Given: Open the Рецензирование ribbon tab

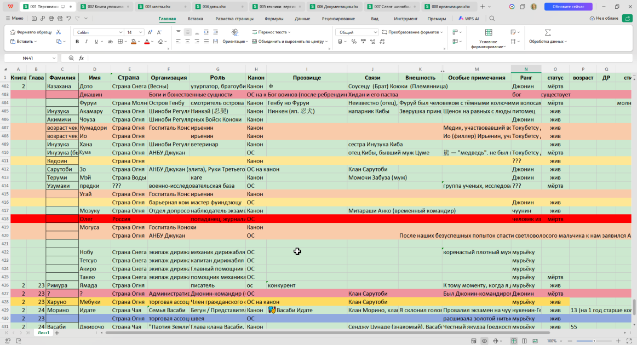Looking at the screenshot, I should point(338,19).
